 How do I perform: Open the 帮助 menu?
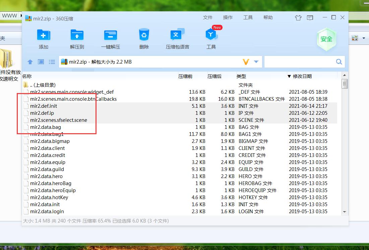(x=268, y=17)
